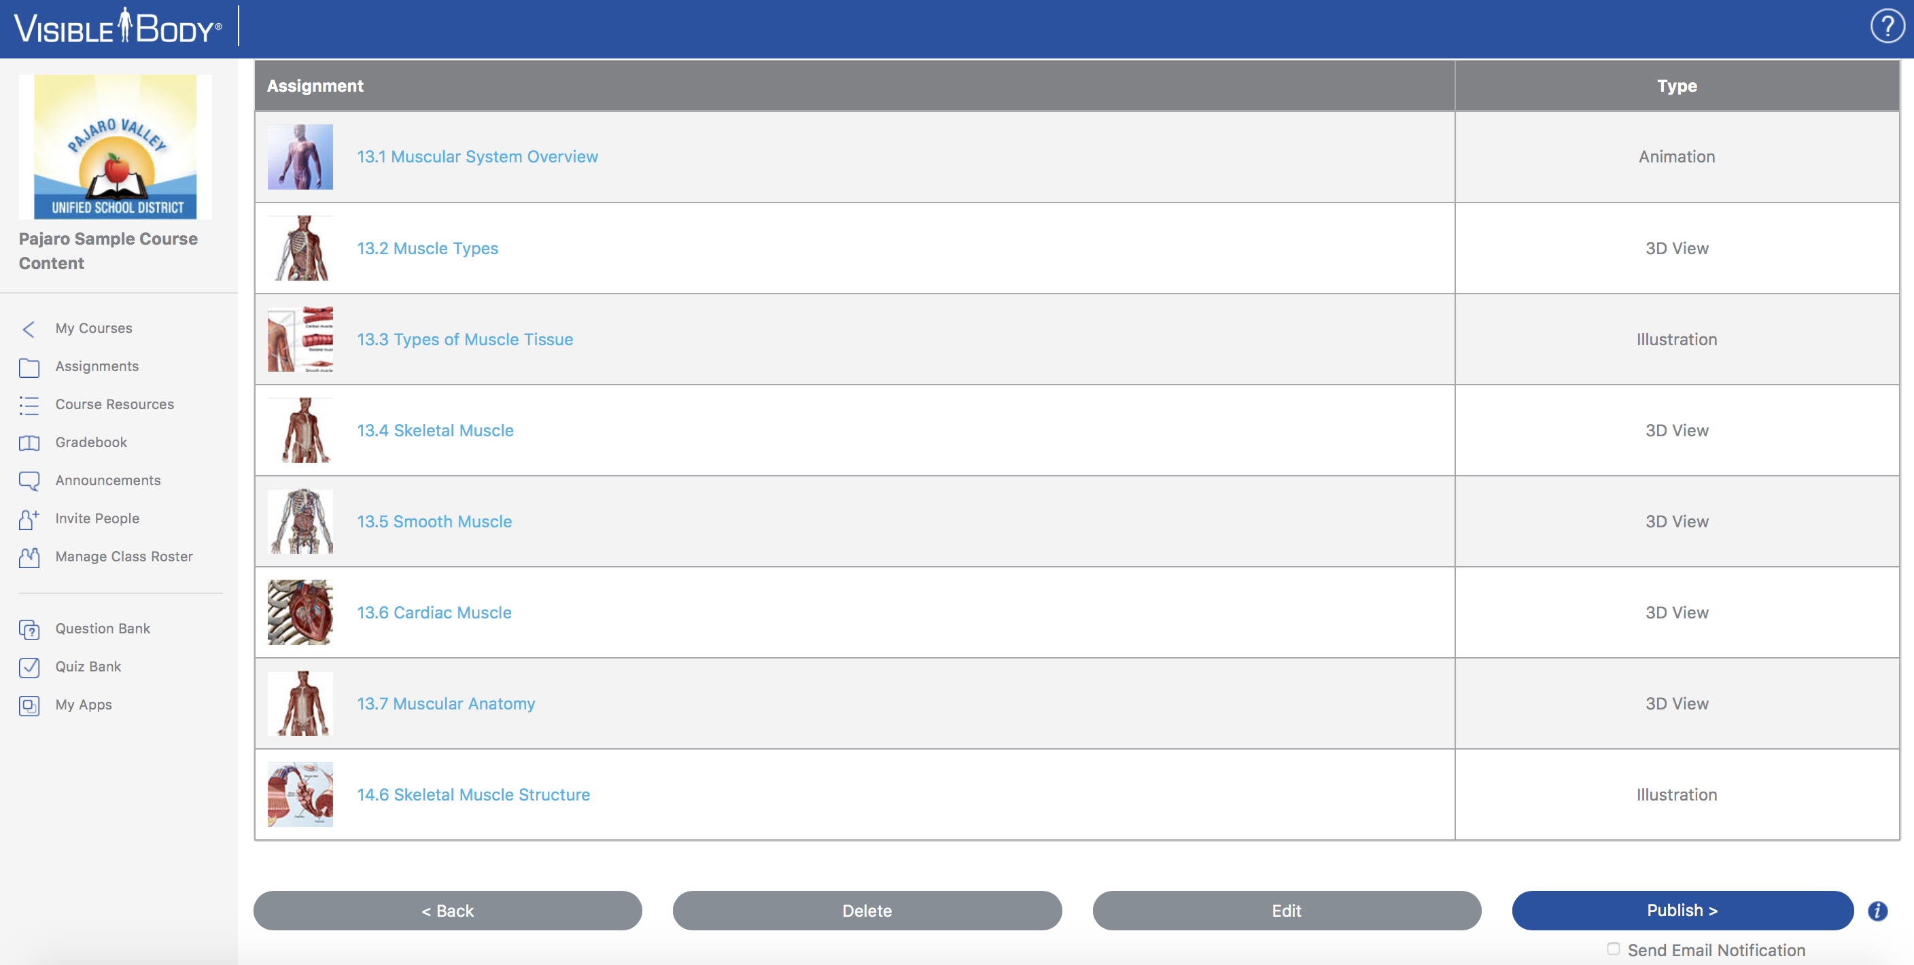Select the Course Resources icon
The width and height of the screenshot is (1914, 965).
point(29,404)
